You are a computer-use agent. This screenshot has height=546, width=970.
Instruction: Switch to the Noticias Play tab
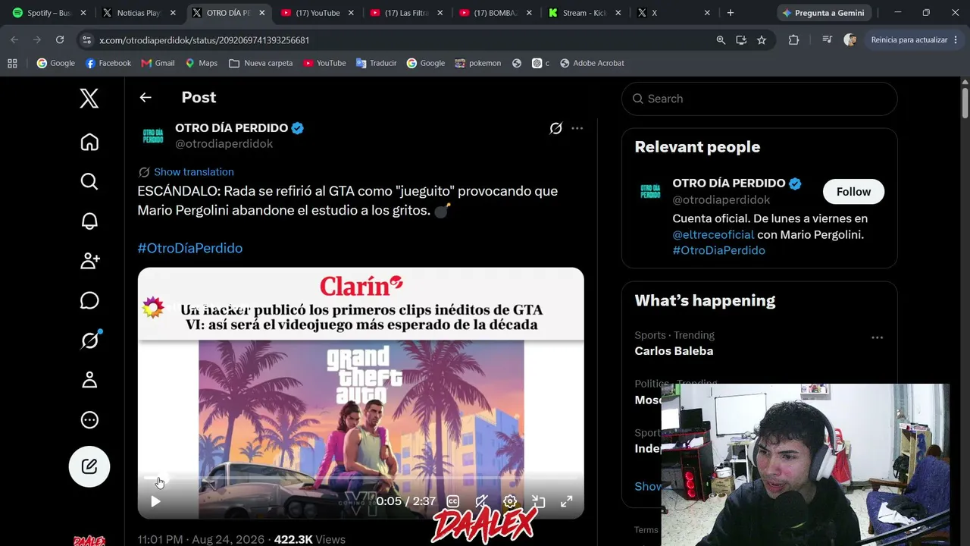click(138, 13)
